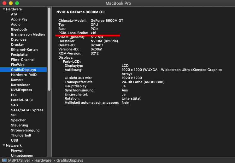Click the Chipsatz-Modell value GeForce 8600M GT
235x163 pixels.
tap(107, 20)
